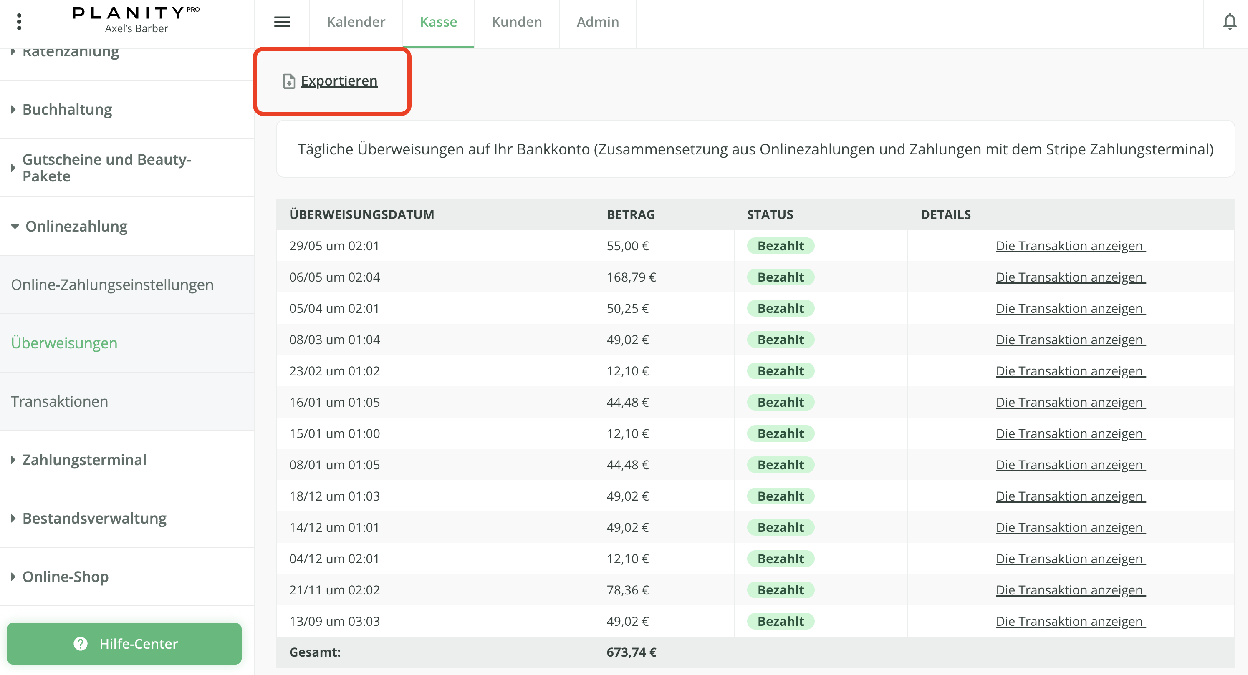Viewport: 1248px width, 675px height.
Task: Open the notifications bell
Action: pos(1229,22)
